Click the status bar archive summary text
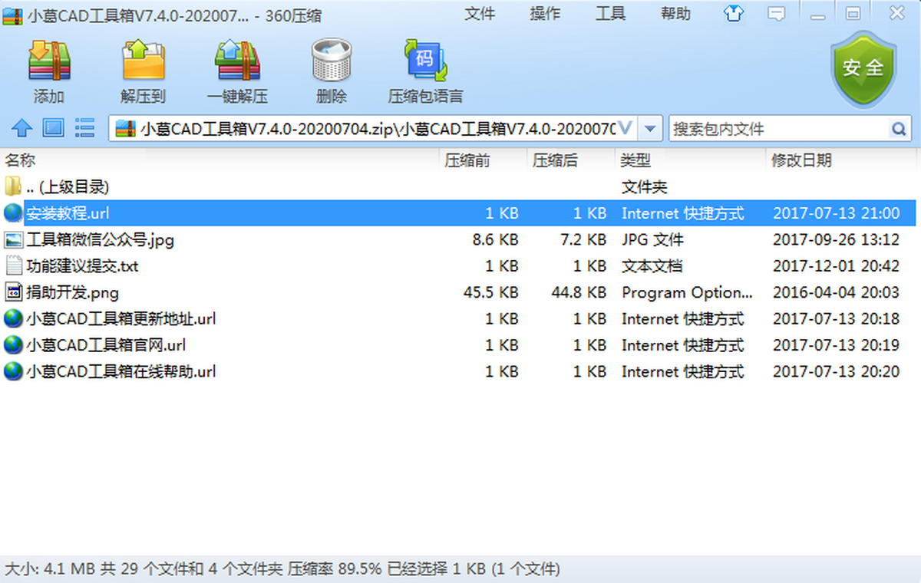 [282, 569]
